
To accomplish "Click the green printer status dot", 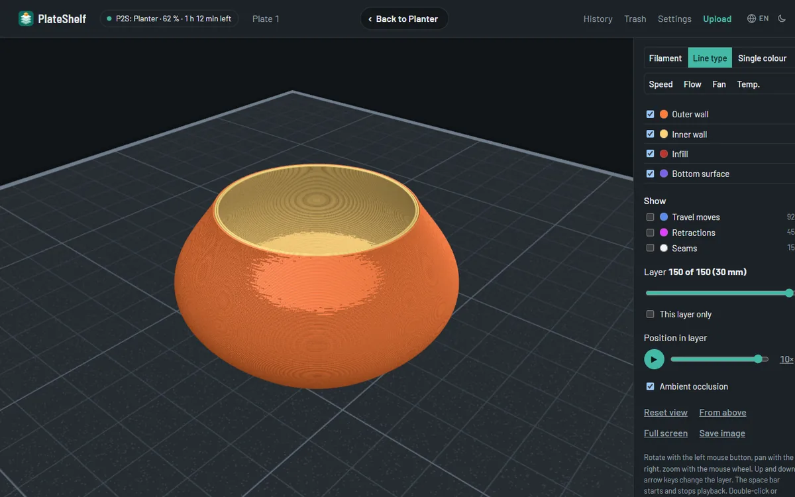I will tap(109, 19).
